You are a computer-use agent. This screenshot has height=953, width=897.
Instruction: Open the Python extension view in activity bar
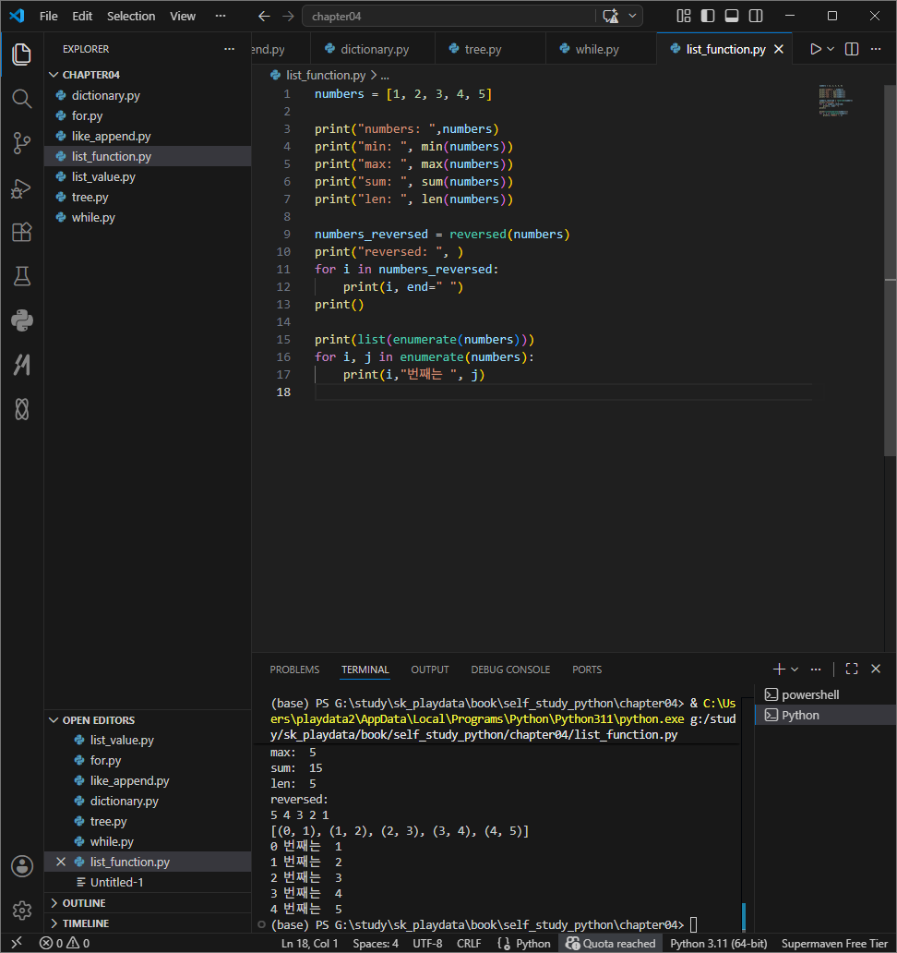click(22, 320)
